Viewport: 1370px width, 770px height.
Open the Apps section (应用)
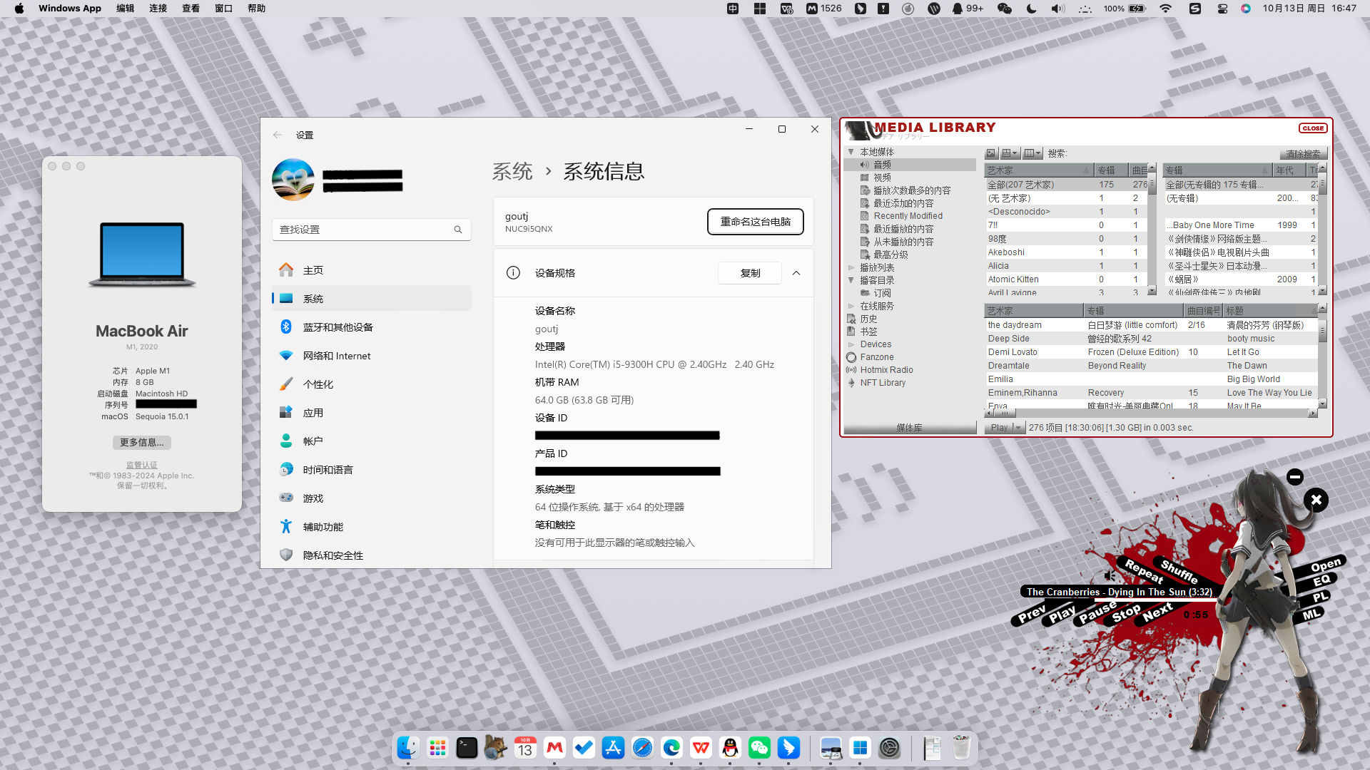[371, 413]
